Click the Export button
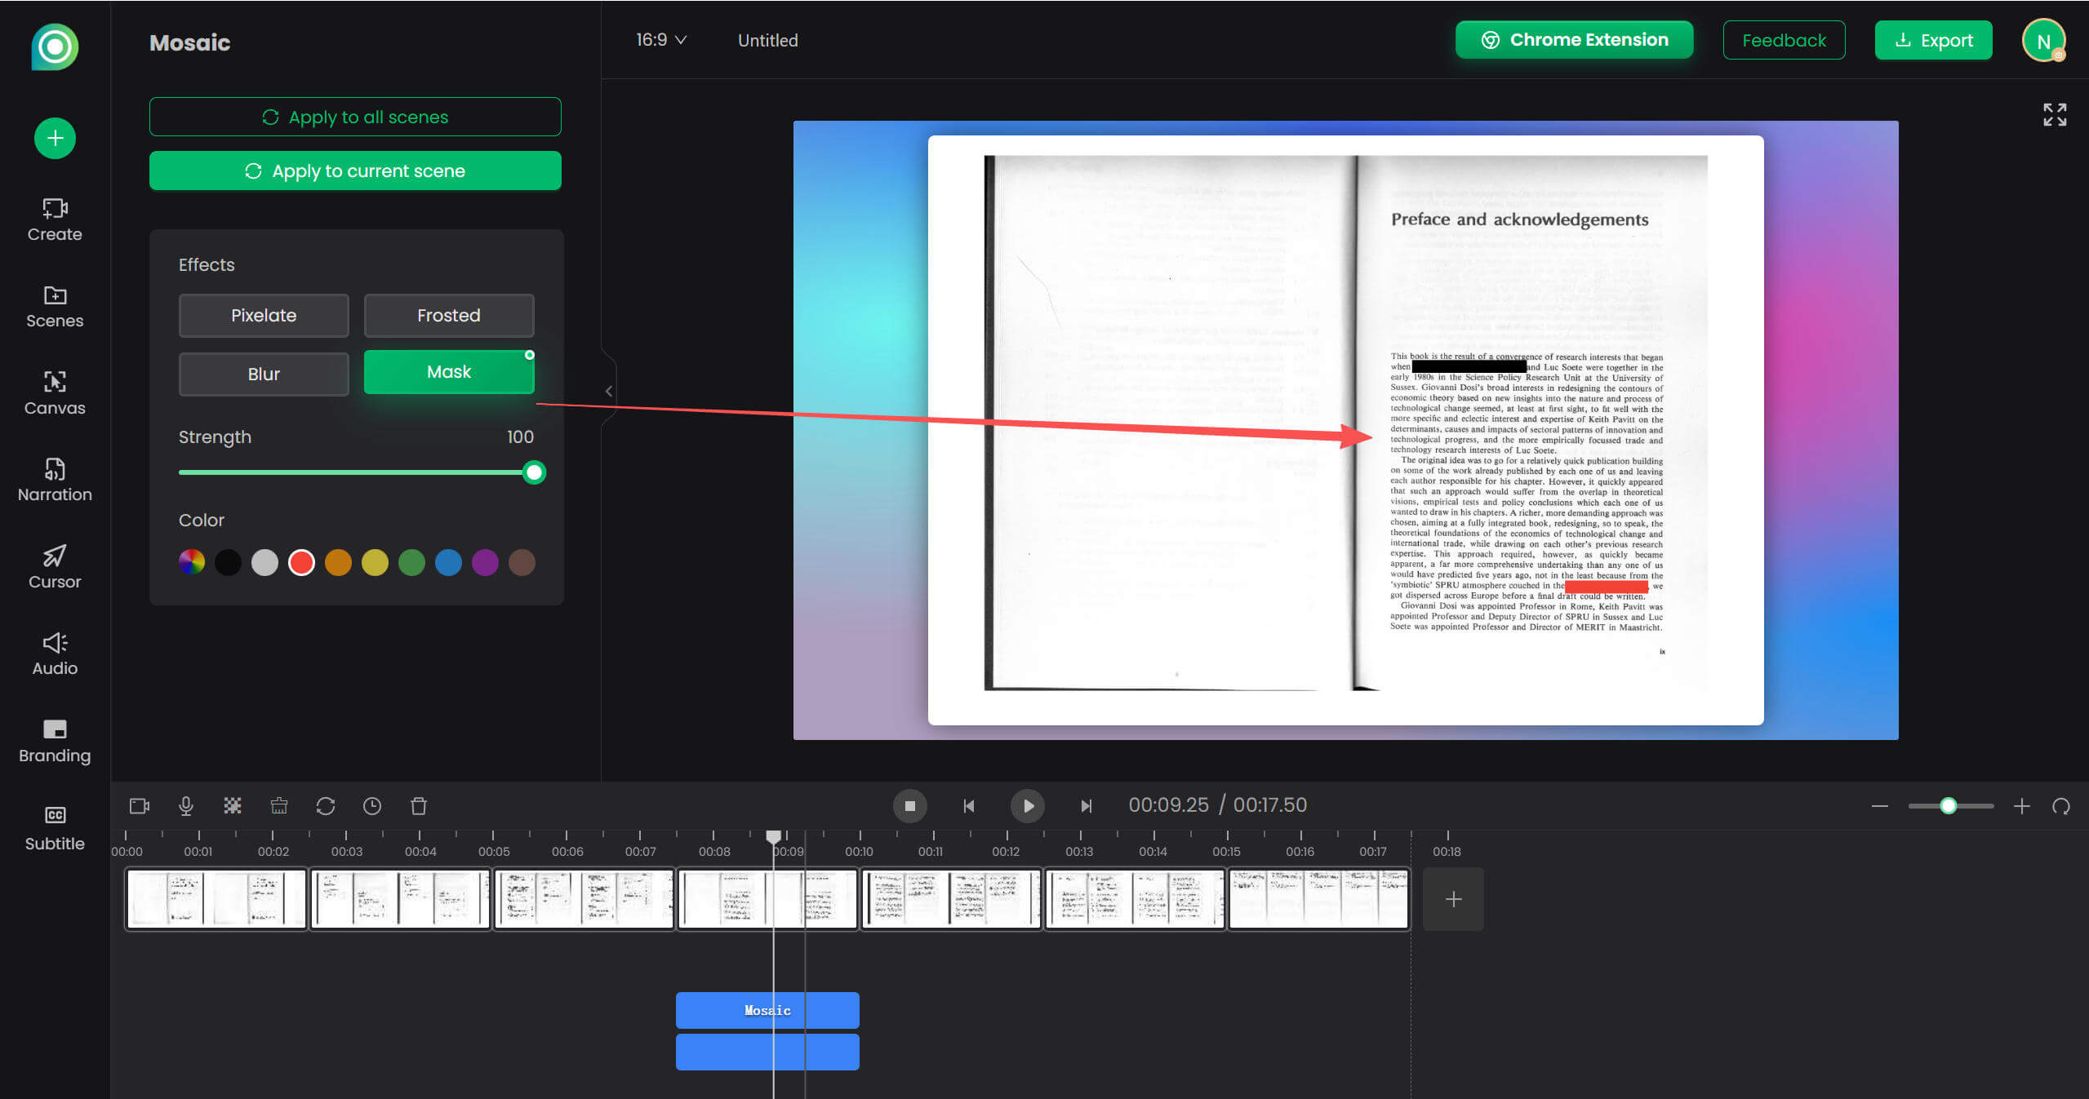 1933,39
